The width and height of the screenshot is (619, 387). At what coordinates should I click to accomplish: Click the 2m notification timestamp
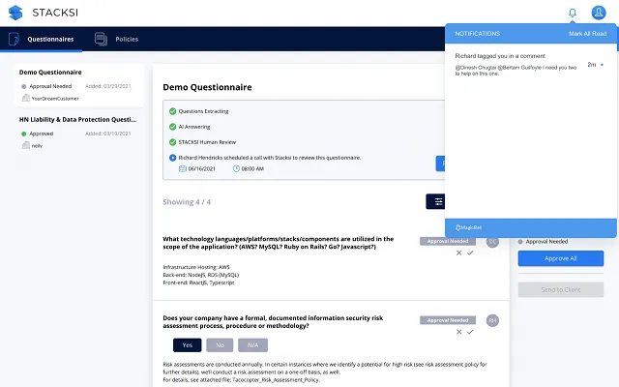pyautogui.click(x=591, y=65)
